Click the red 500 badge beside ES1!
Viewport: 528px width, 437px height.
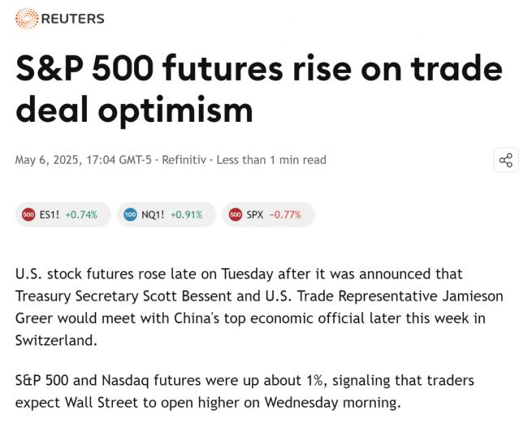click(x=28, y=214)
